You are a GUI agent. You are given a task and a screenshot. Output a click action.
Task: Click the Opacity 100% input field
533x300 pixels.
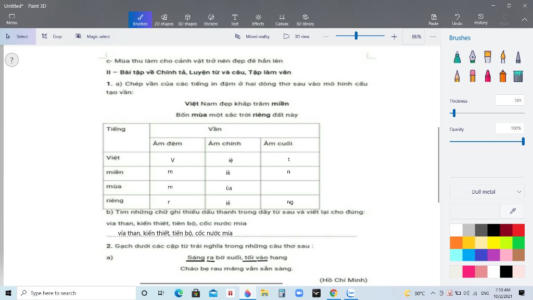[x=510, y=128]
